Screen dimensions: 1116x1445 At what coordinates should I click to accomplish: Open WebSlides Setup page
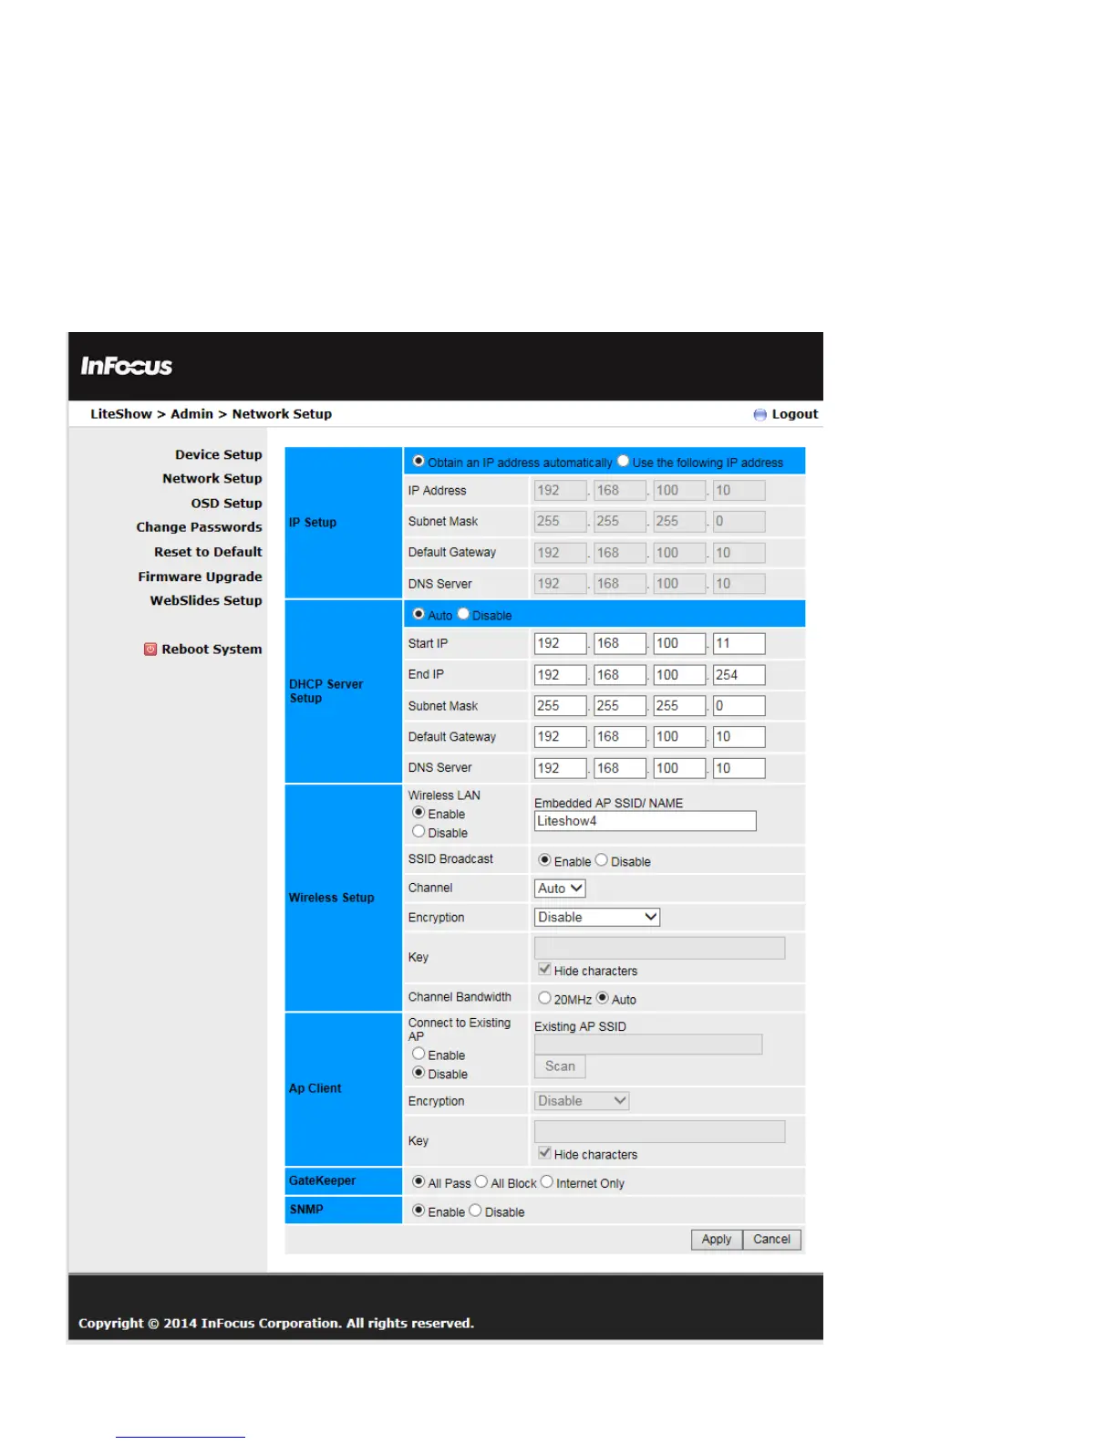(206, 600)
